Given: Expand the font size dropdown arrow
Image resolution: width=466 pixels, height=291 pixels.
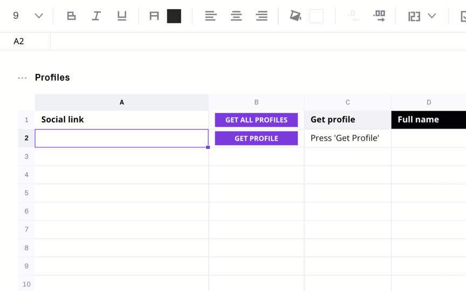Looking at the screenshot, I should 39,16.
